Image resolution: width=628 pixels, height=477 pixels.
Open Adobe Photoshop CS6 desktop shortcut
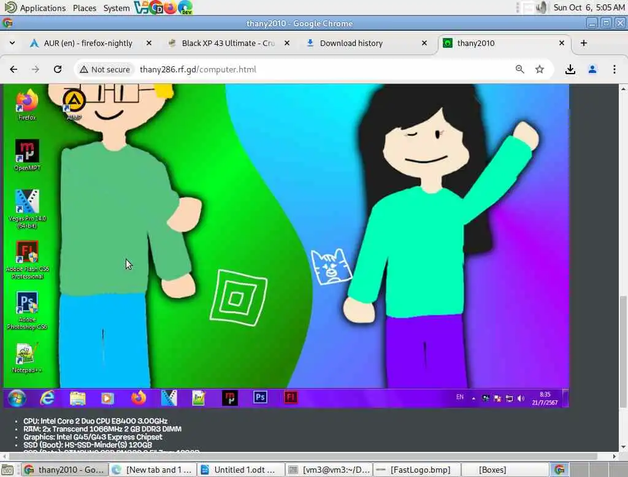tap(27, 310)
